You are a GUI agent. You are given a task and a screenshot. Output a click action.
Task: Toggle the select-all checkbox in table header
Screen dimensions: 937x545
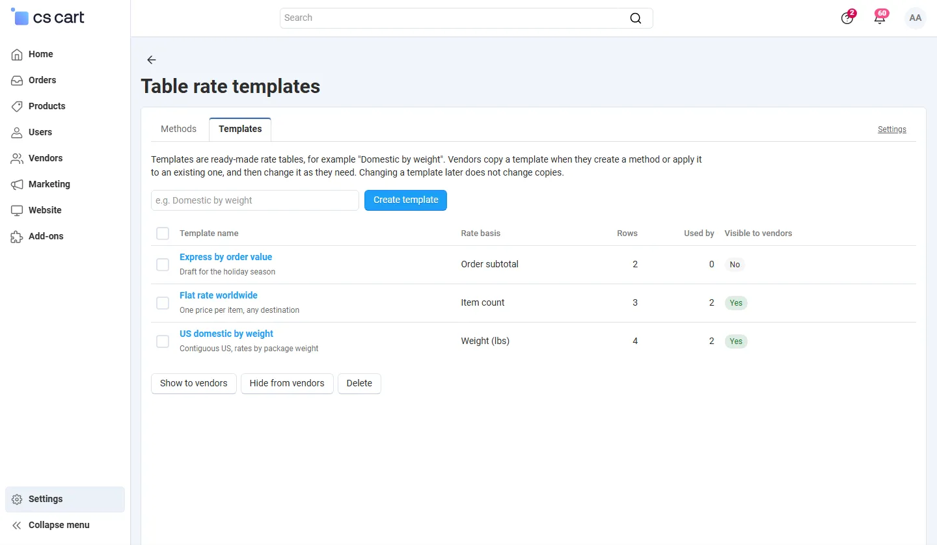click(163, 233)
